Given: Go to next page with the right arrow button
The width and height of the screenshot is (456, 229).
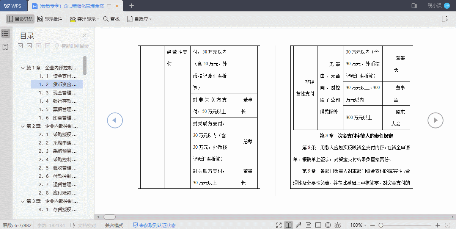Looking at the screenshot, I should [x=435, y=120].
